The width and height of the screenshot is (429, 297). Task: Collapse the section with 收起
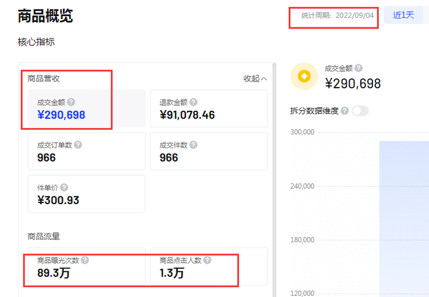click(x=255, y=79)
